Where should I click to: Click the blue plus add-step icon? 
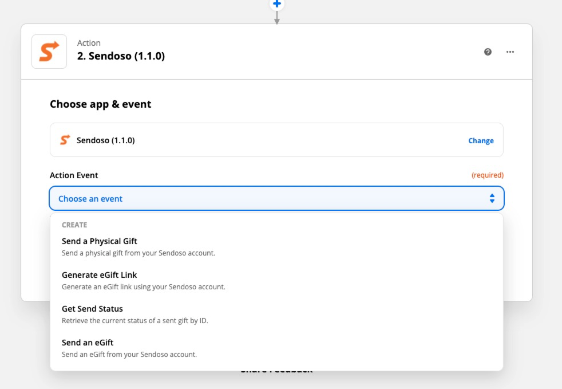point(277,3)
